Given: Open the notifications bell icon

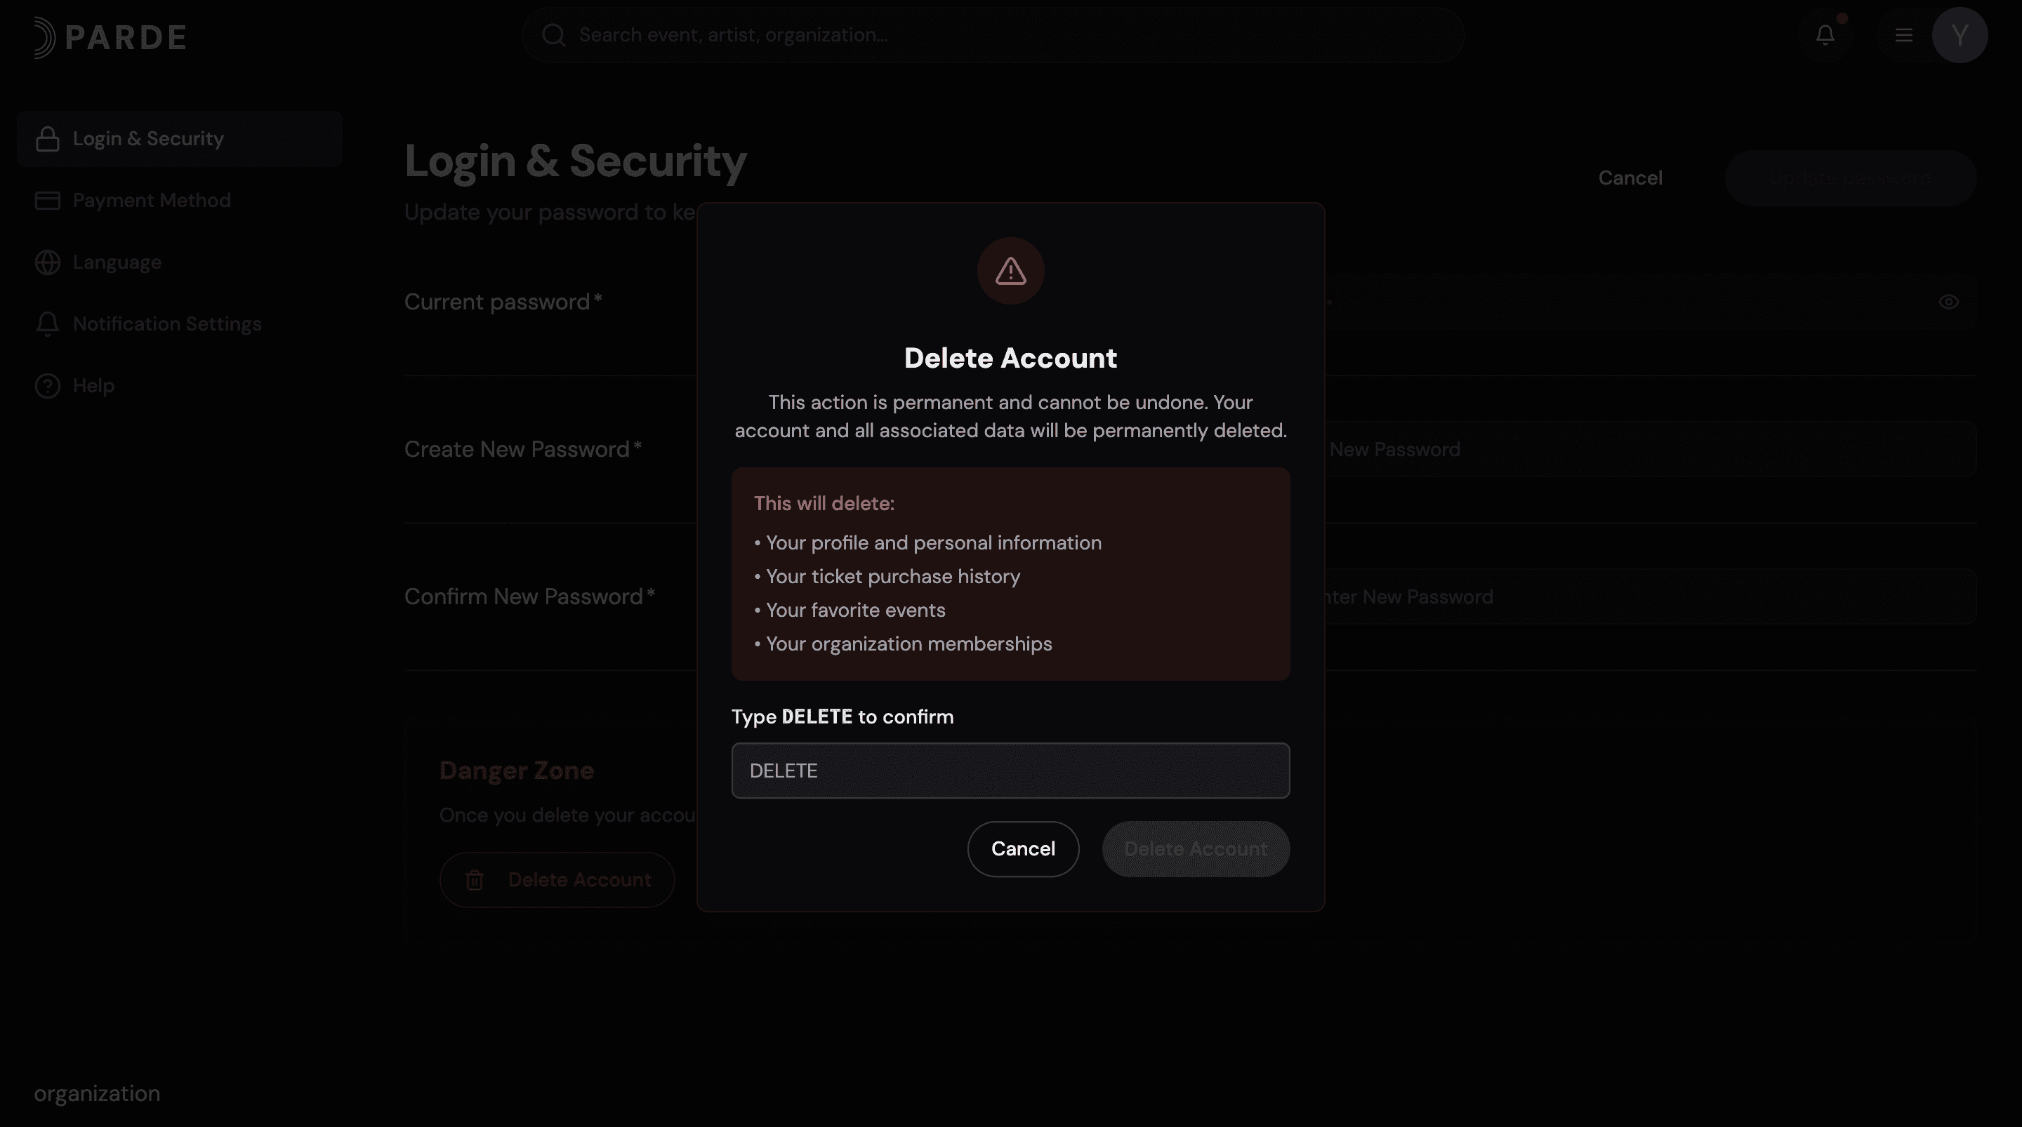Looking at the screenshot, I should coord(1825,35).
